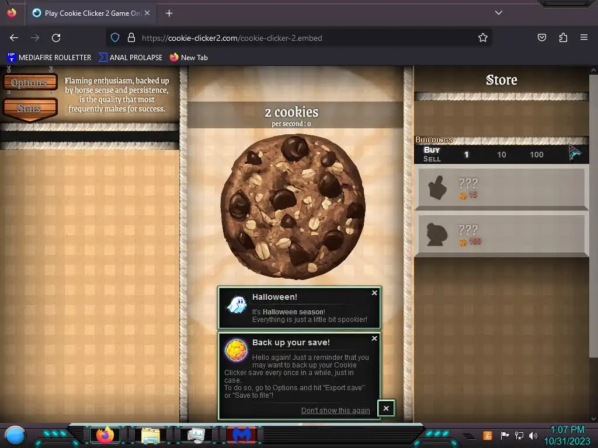
Task: Click Don't show this again link
Action: (x=336, y=410)
